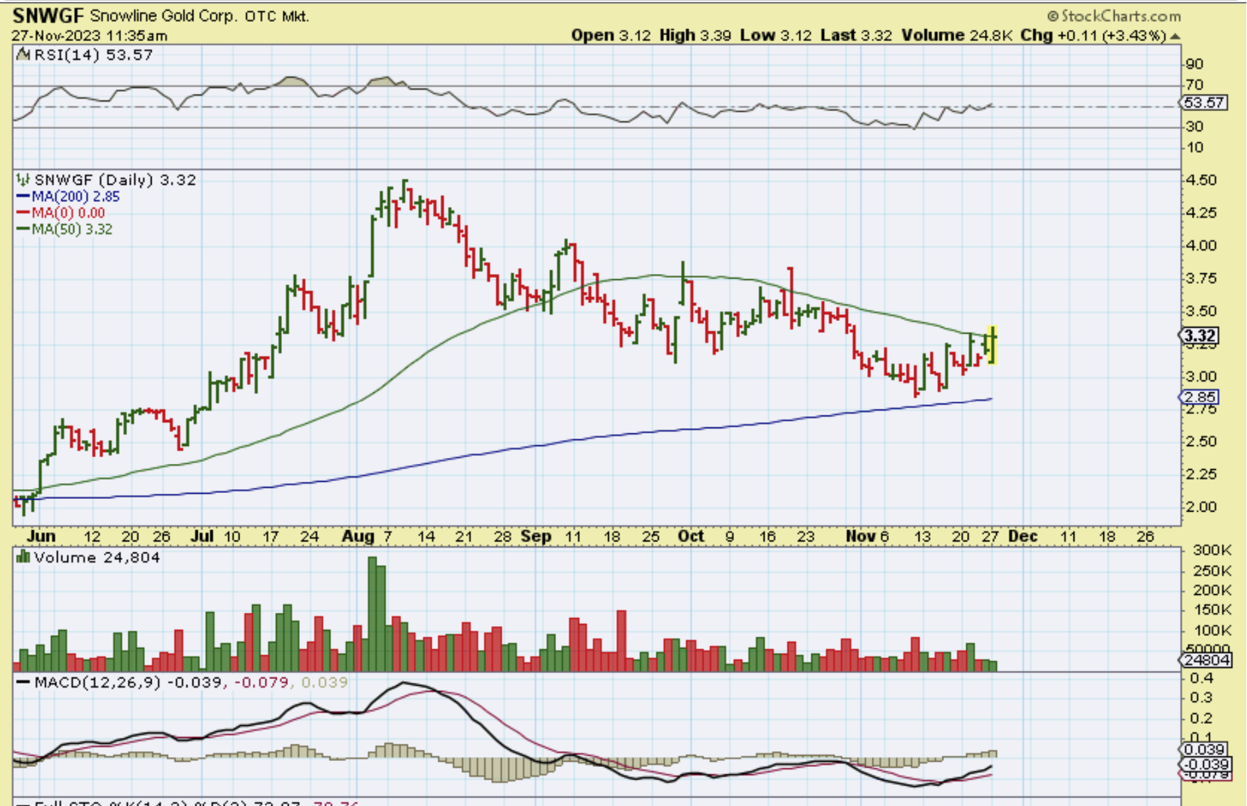Screen dimensions: 1247x806
Task: Click the SNWGF Daily price bars icon
Action: coord(24,180)
